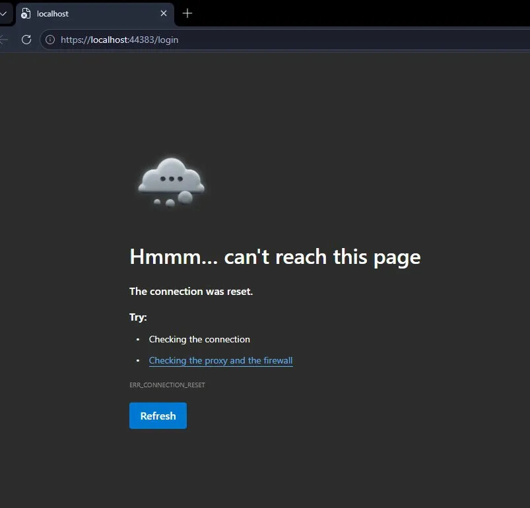Click the error page favicon on the tab
Viewport: 530px width, 508px height.
(26, 14)
